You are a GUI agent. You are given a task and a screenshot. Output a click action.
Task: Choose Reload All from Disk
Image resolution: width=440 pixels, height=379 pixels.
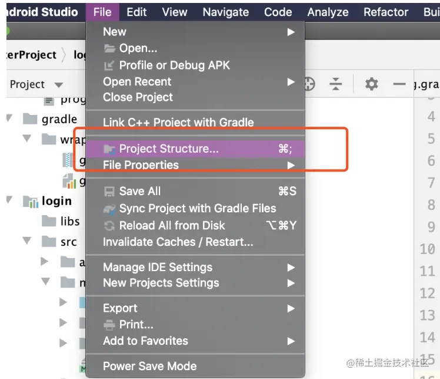click(195, 226)
